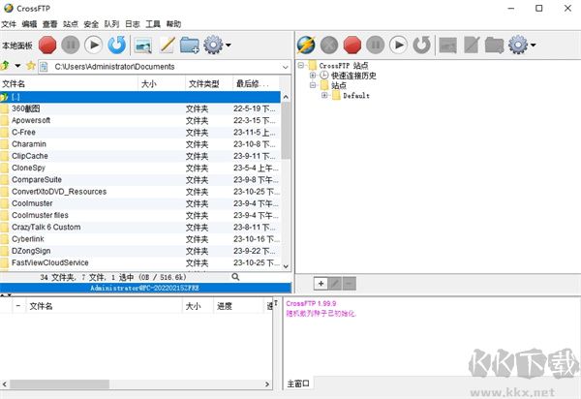The image size is (581, 399).
Task: Expand the path combo box dropdown arrow
Action: 286,67
